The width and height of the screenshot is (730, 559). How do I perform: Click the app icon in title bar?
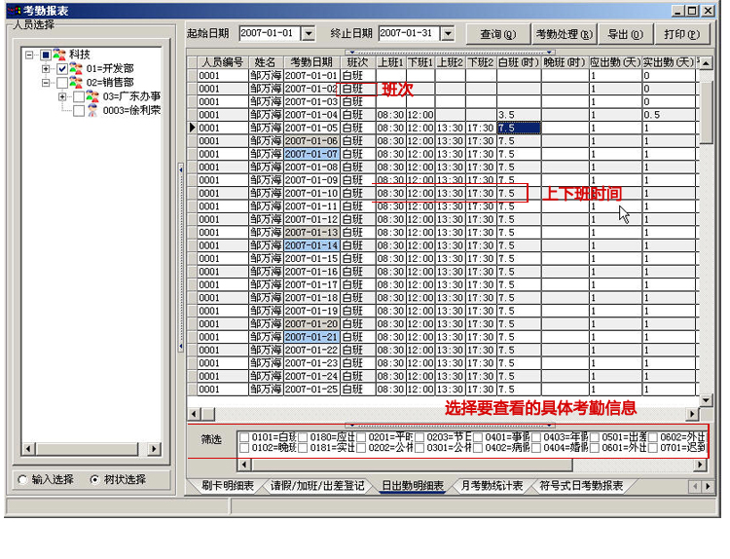pos(13,10)
